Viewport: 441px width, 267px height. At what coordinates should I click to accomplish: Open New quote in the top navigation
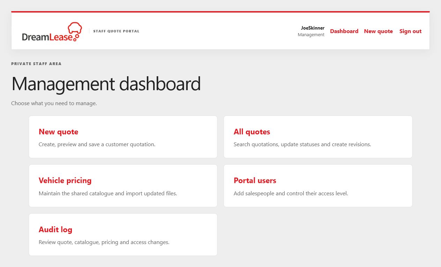point(378,31)
